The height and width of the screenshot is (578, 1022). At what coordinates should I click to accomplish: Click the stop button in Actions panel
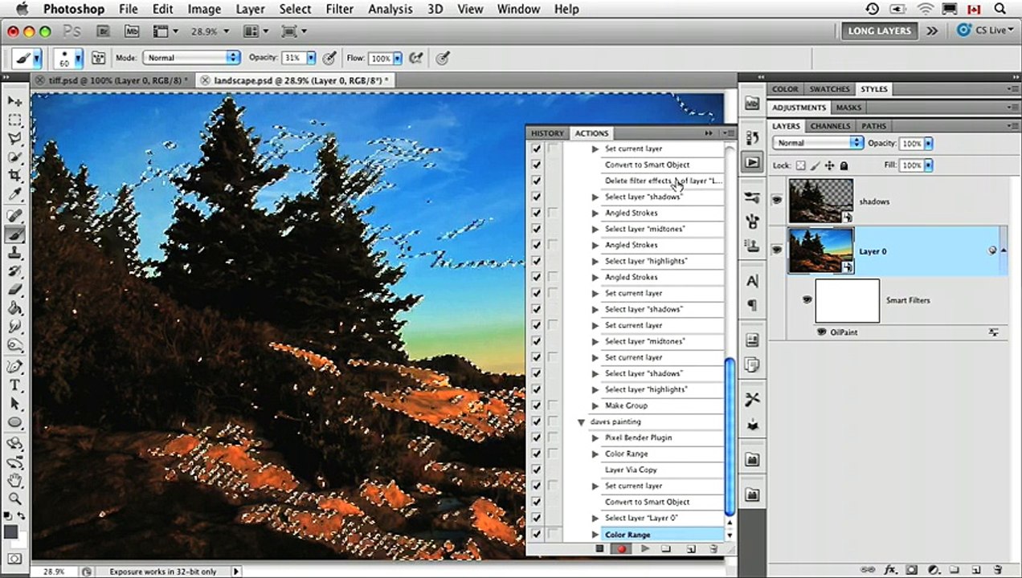[x=599, y=549]
